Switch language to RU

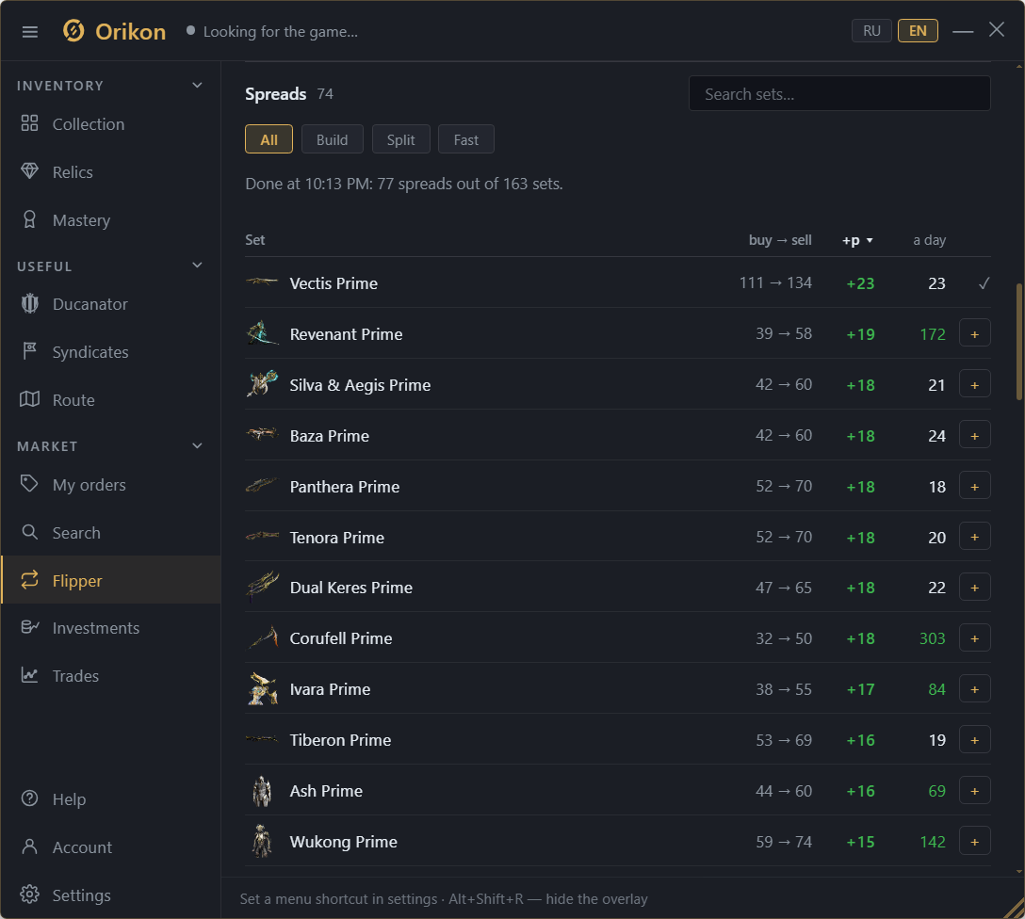871,31
